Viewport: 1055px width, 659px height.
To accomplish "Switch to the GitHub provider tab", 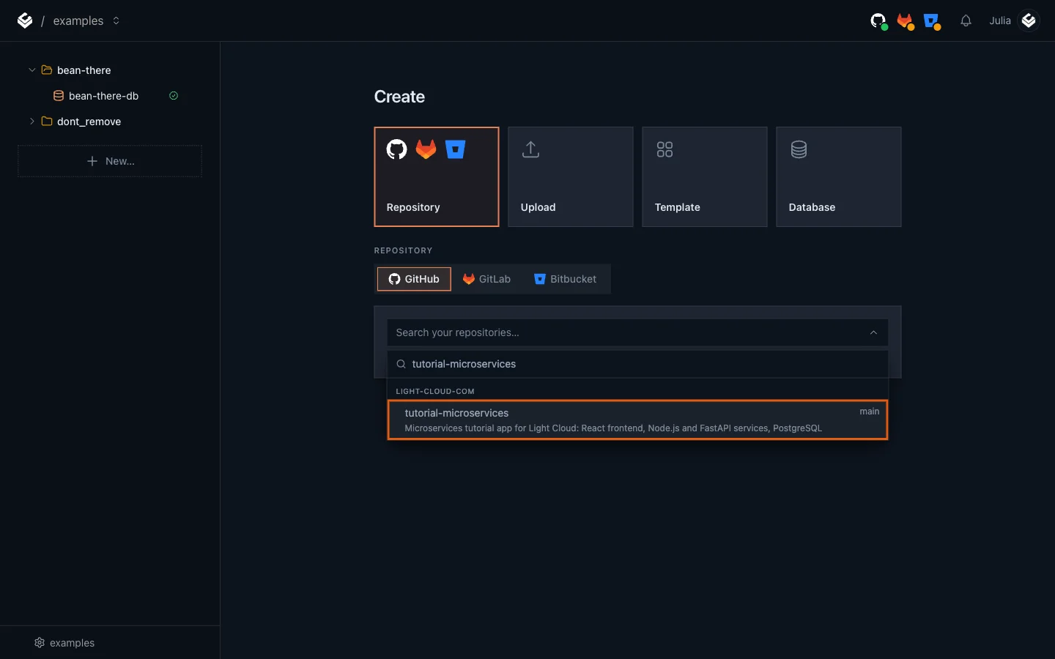I will pos(414,279).
